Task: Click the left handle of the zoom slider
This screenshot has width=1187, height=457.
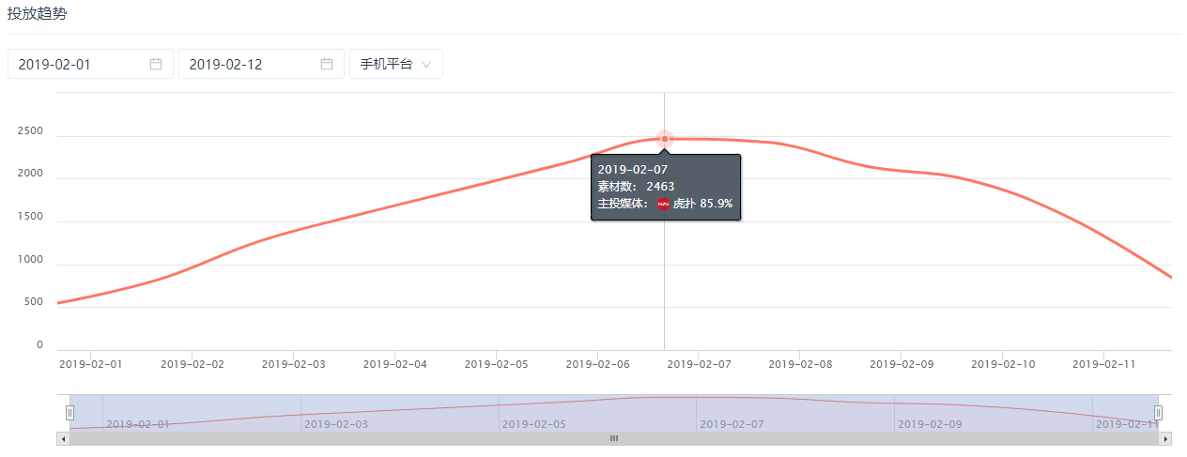Action: pyautogui.click(x=69, y=412)
